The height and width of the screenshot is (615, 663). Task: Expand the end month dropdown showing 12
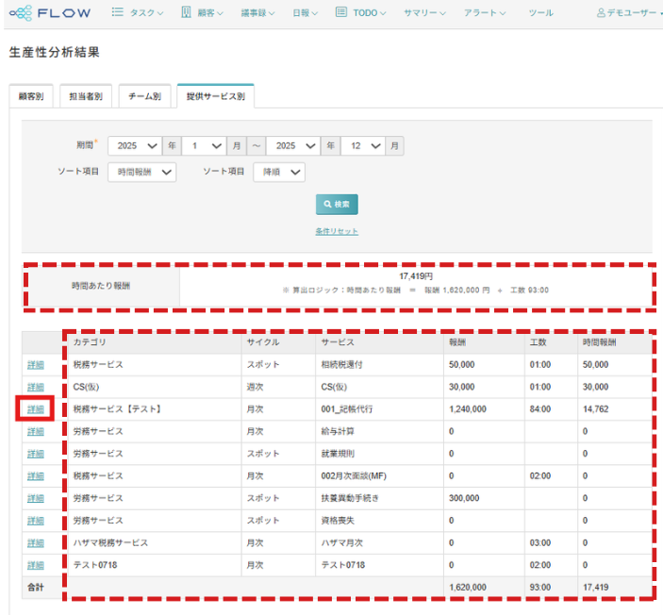point(362,146)
